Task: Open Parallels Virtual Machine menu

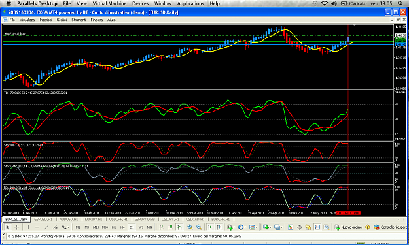Action: click(x=109, y=3)
